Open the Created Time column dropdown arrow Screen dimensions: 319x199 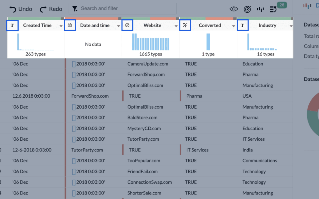pyautogui.click(x=61, y=26)
